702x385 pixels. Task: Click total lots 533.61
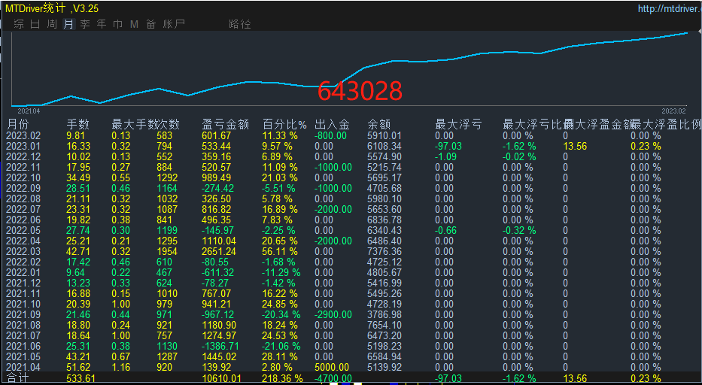(x=81, y=379)
